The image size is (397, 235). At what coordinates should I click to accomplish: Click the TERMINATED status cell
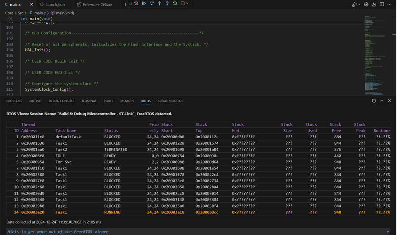coord(116,149)
